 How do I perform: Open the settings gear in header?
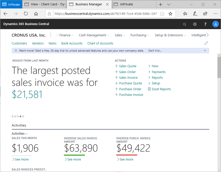(x=195, y=24)
